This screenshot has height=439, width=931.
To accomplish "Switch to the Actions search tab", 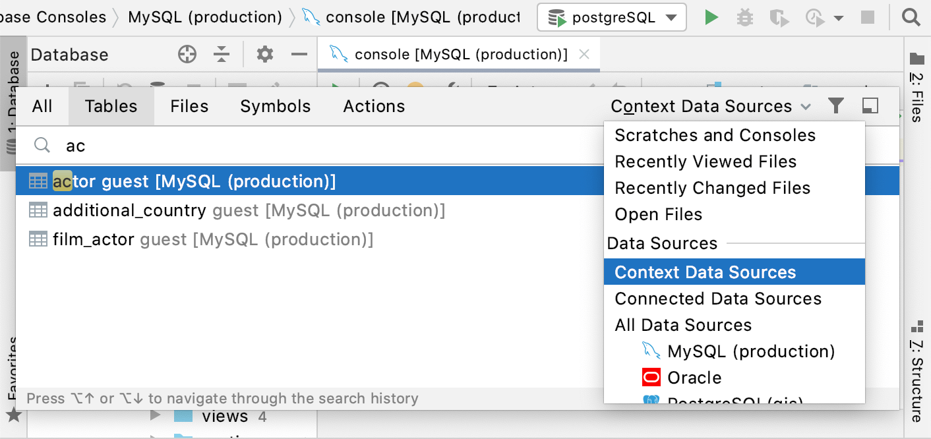I will point(374,106).
